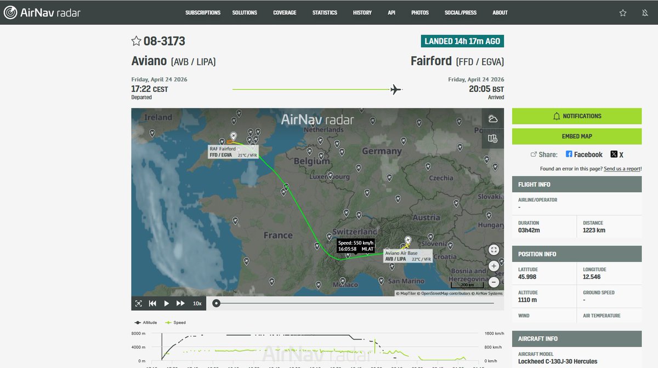Image resolution: width=658 pixels, height=368 pixels.
Task: Click the Fairford destination heading
Action: 432,61
